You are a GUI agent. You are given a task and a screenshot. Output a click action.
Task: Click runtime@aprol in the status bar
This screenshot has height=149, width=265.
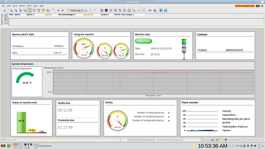[233, 140]
